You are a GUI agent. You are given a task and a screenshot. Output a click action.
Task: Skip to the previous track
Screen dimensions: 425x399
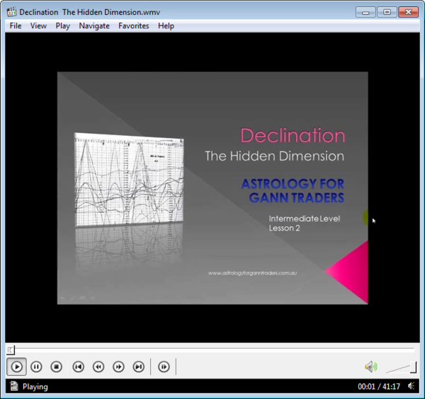click(x=79, y=366)
